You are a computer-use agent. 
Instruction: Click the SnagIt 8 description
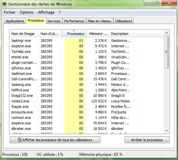[117, 96]
